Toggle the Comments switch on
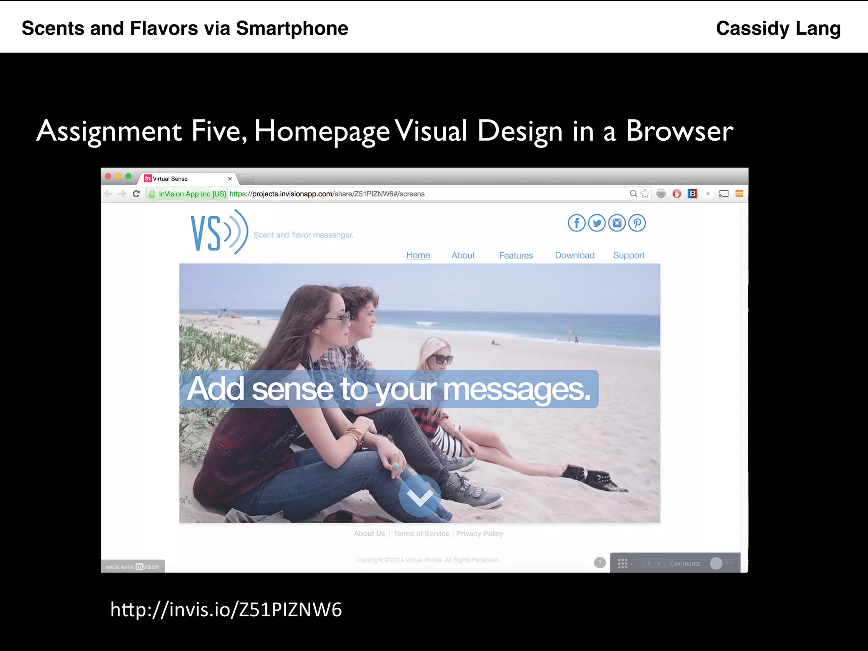868x651 pixels. (x=721, y=563)
